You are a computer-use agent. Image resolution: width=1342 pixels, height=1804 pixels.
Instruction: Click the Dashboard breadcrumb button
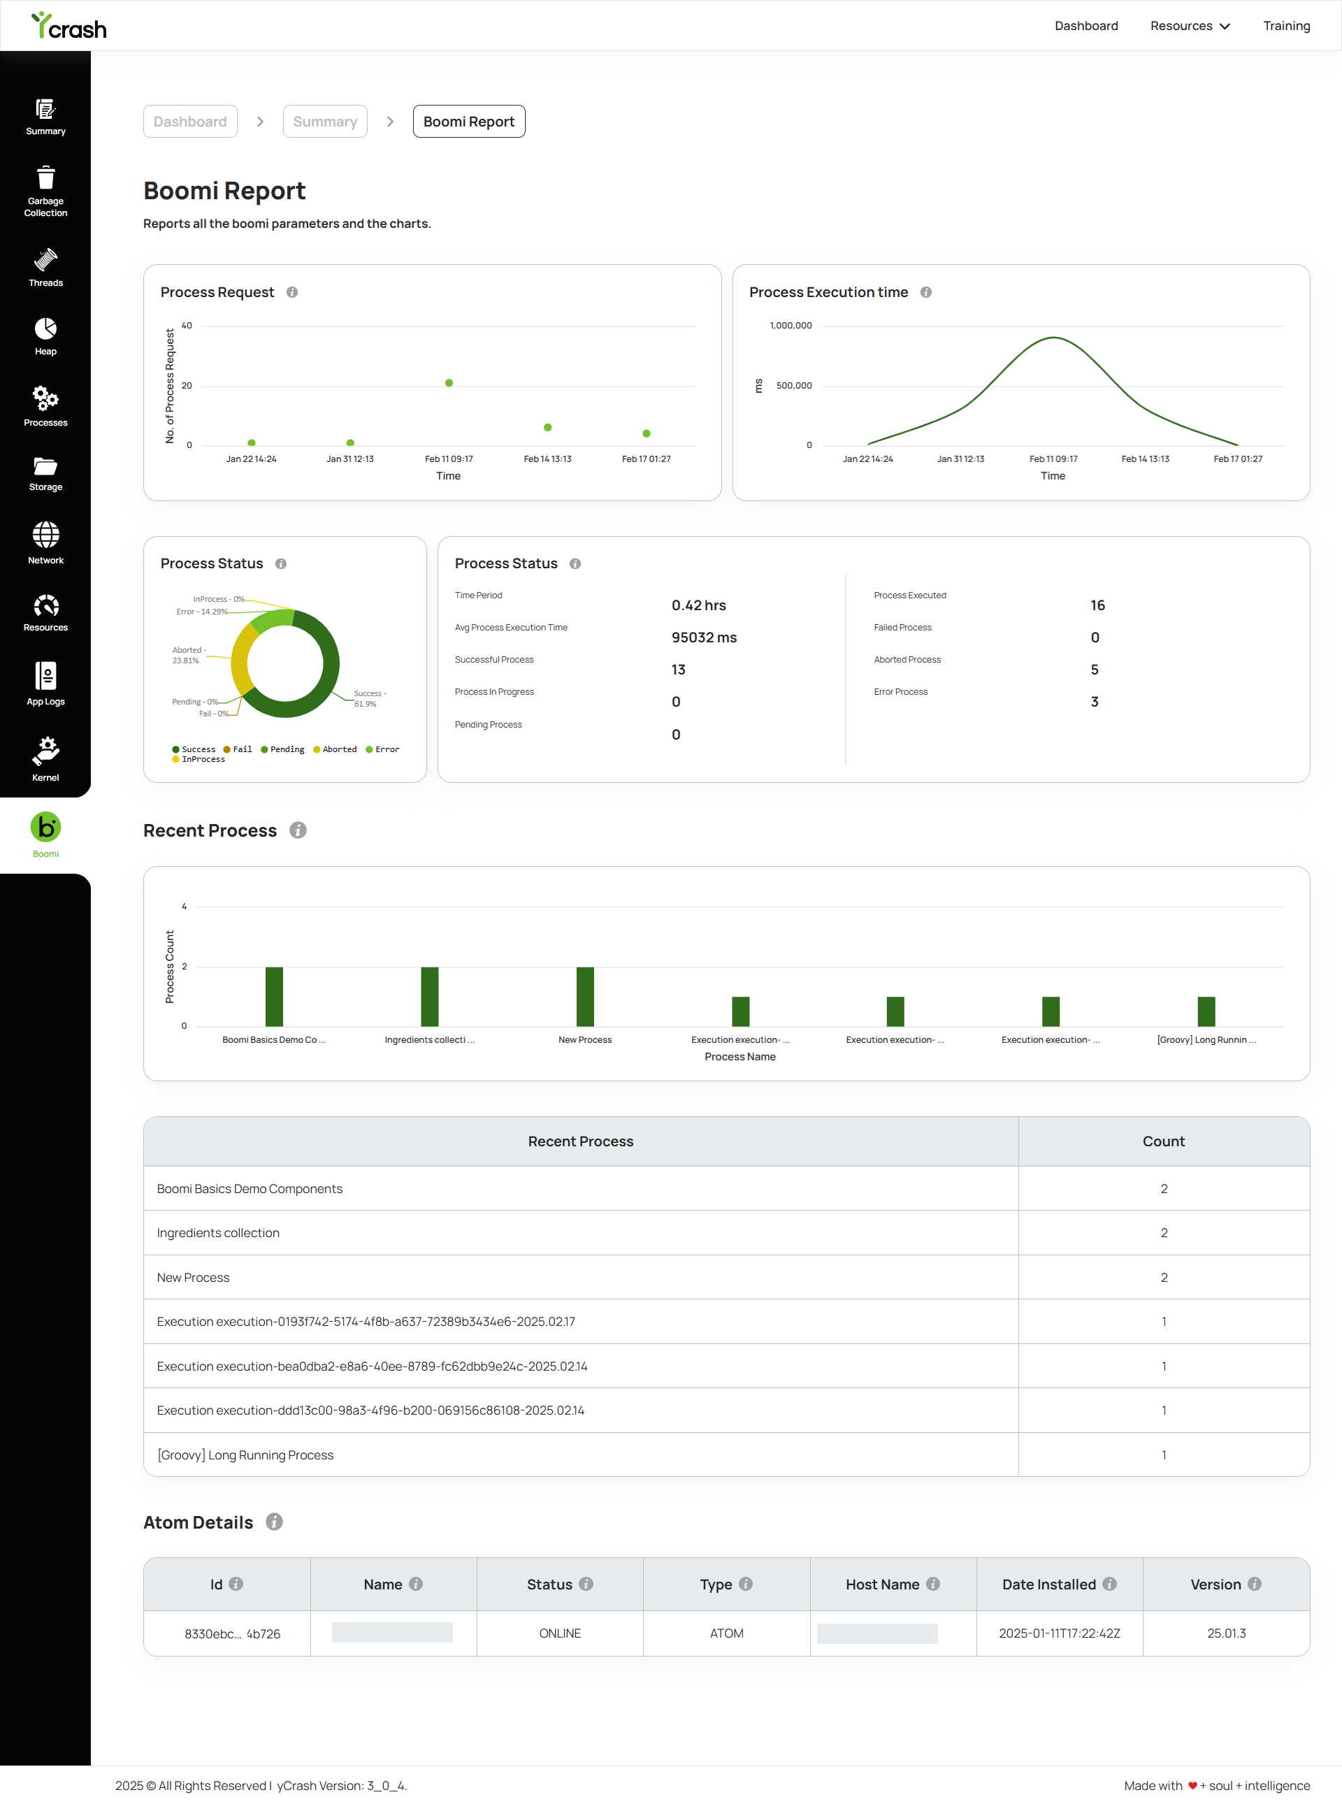point(190,122)
